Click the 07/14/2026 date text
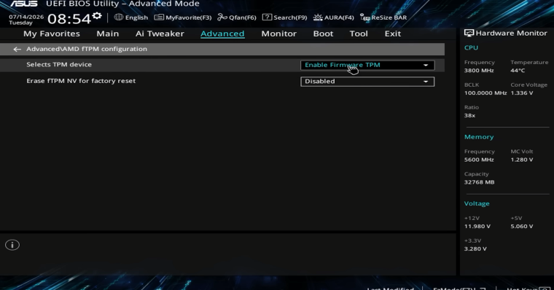 point(26,17)
